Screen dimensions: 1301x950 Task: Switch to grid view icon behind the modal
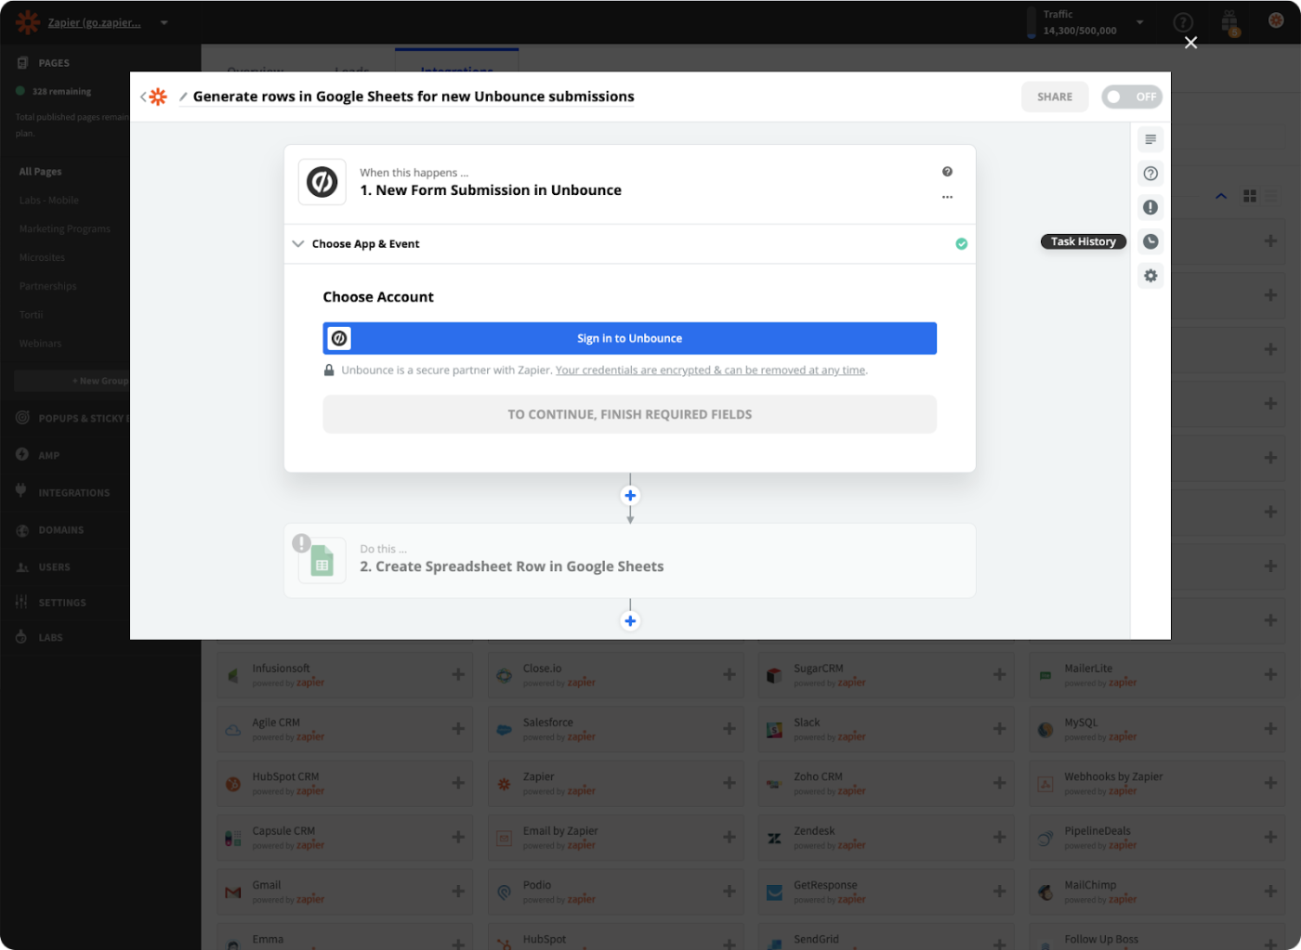1250,196
